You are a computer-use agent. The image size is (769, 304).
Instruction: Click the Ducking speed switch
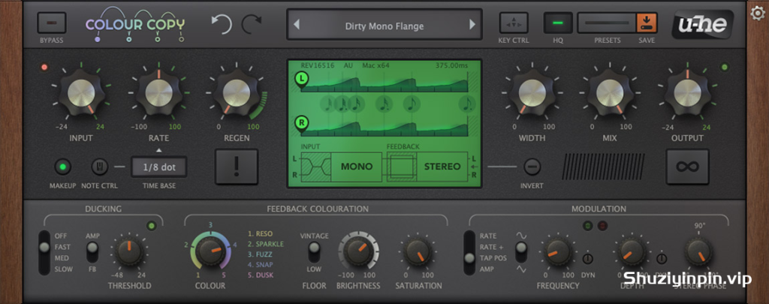coord(44,252)
